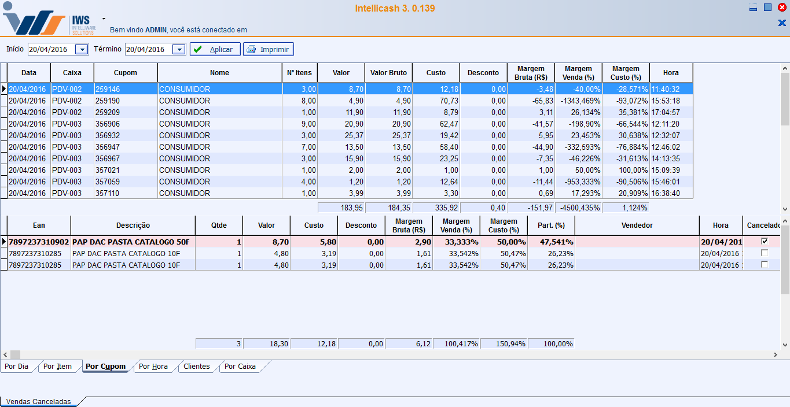Screen dimensions: 790x407
Task: Click the Ean cell 7897237310902
Action: coord(39,242)
